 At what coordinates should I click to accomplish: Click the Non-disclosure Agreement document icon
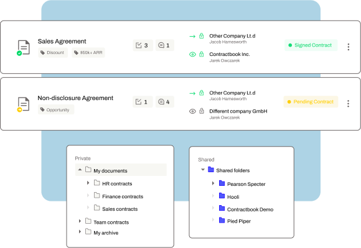(x=23, y=104)
